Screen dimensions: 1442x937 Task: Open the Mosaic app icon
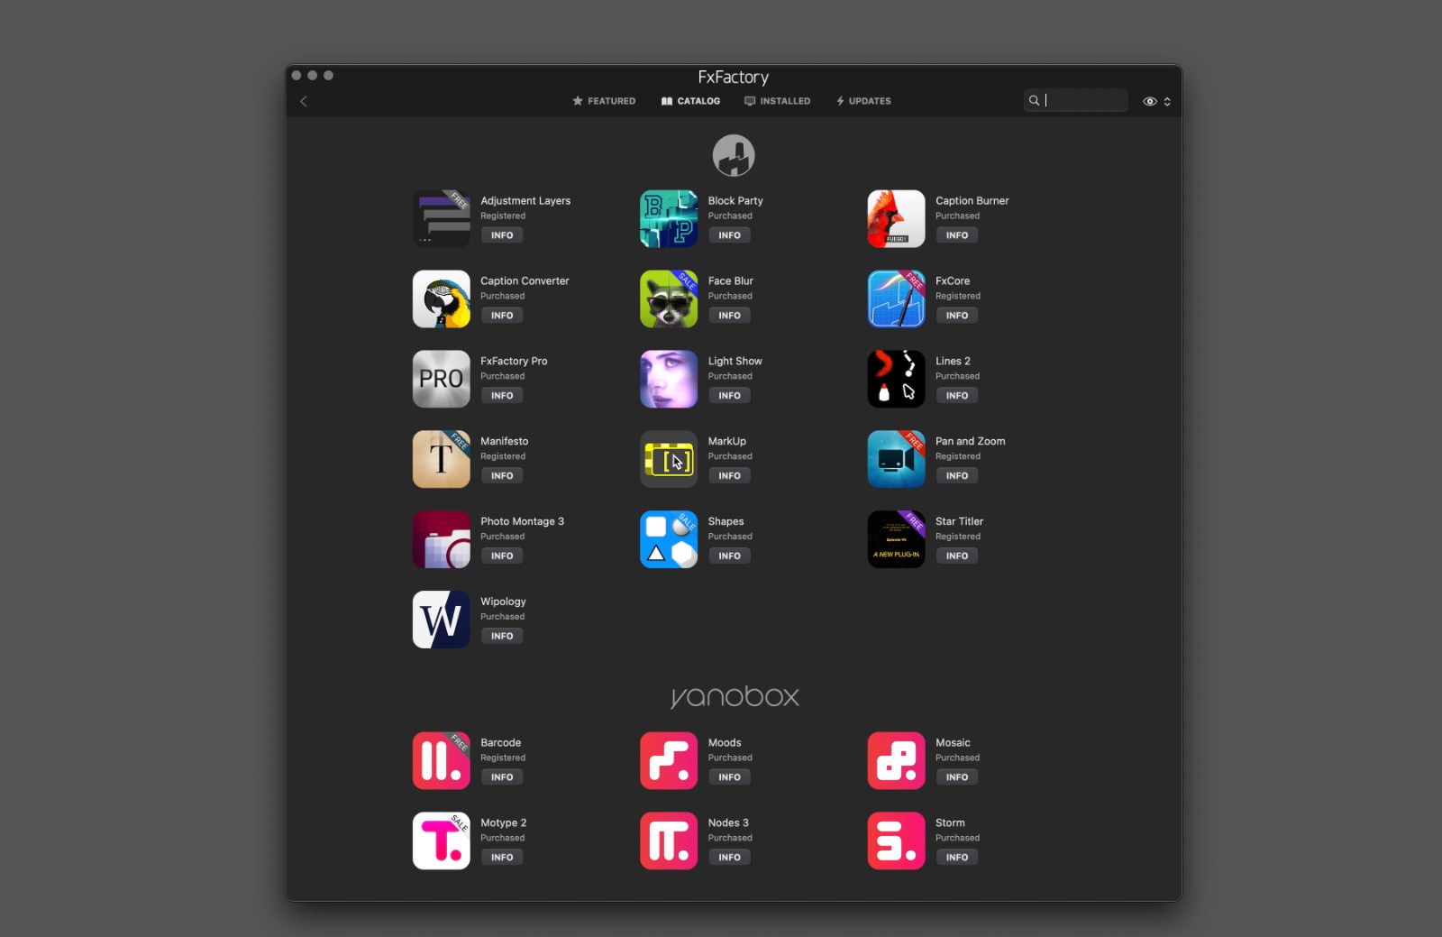897,761
